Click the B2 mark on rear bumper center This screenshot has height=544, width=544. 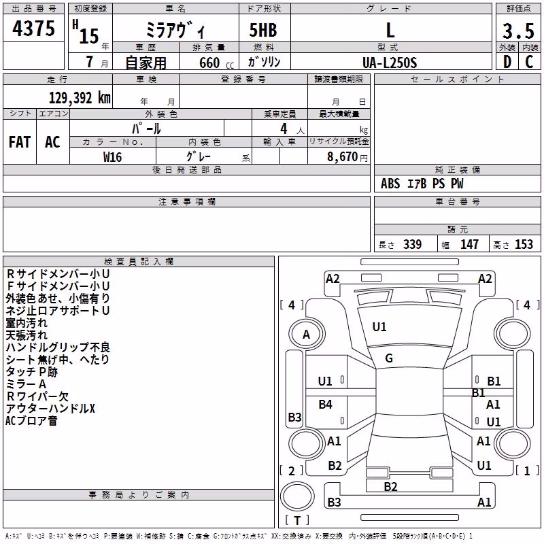pyautogui.click(x=390, y=486)
